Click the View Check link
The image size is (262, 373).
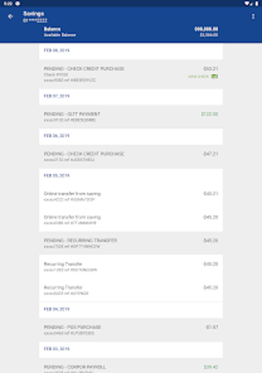point(198,77)
